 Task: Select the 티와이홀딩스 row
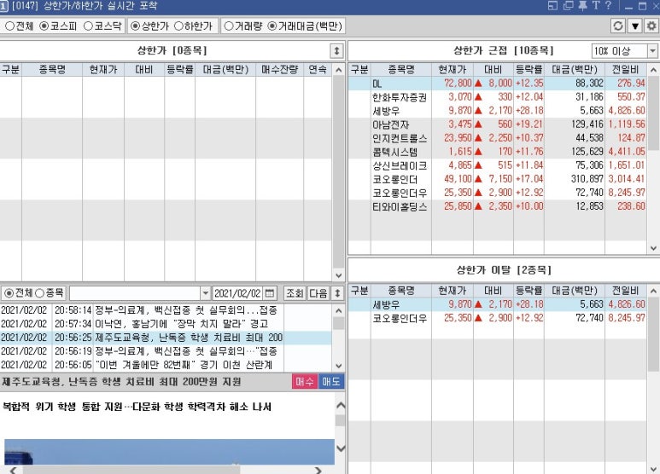pyautogui.click(x=498, y=206)
